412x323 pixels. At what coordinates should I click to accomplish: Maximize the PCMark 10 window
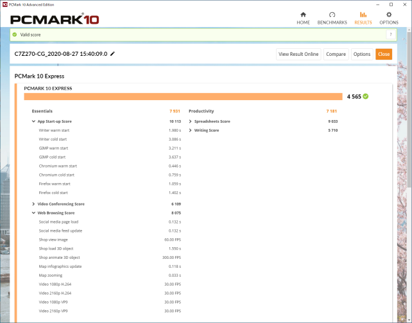click(391, 4)
